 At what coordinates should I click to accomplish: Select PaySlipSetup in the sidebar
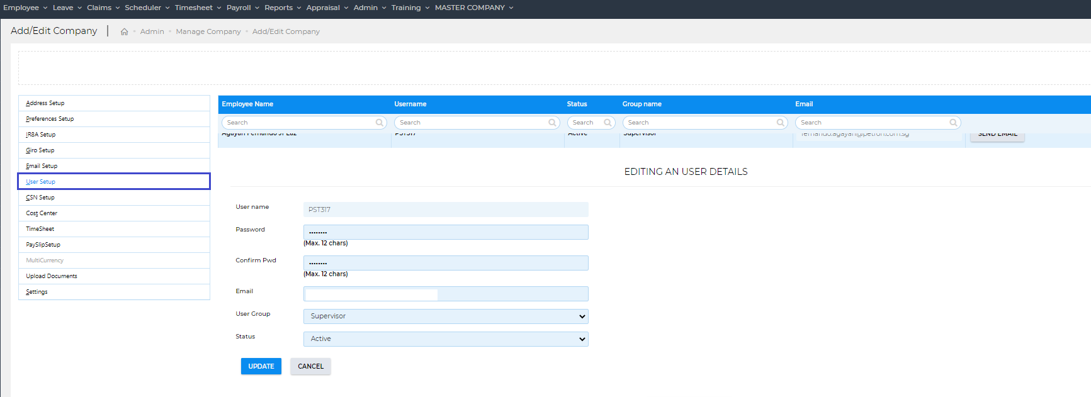click(114, 245)
